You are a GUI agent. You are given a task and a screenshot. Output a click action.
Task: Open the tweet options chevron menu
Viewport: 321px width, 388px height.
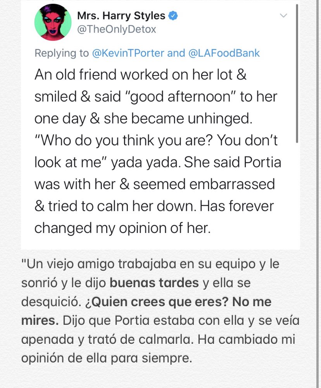click(283, 16)
